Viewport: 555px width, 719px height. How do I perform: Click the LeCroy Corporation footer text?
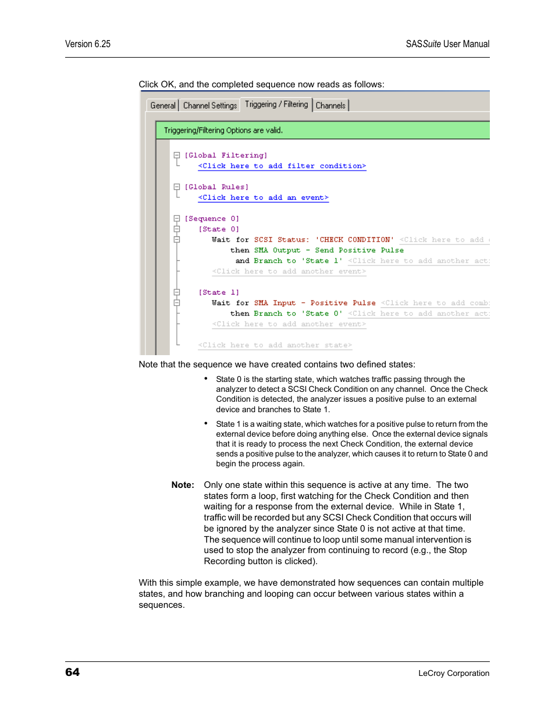[x=454, y=673]
